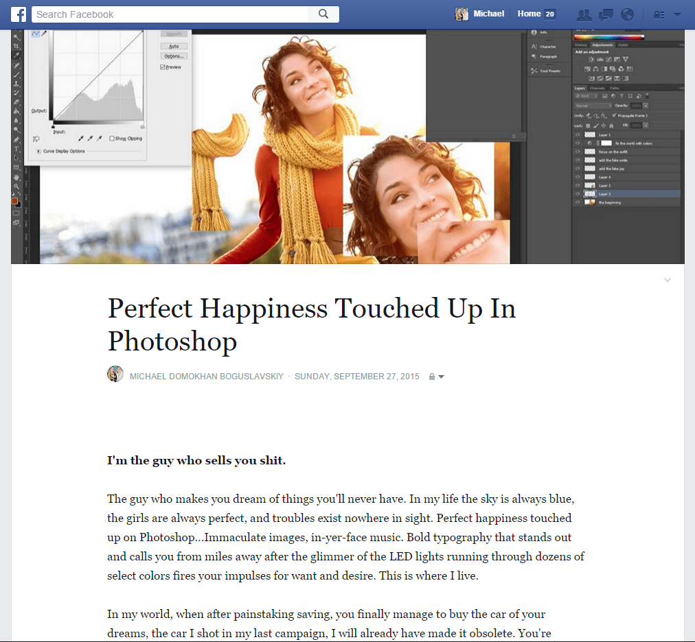Image resolution: width=695 pixels, height=642 pixels.
Task: Click the bold line 'I'm the guy who sells you shit.'
Action: [x=196, y=460]
